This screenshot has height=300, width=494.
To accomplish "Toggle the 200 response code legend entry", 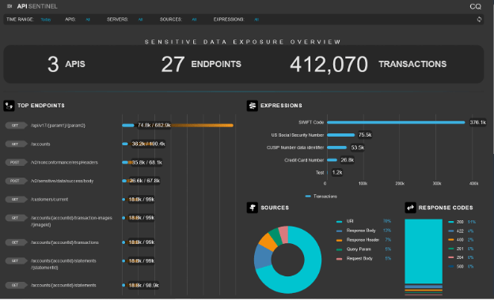I will coord(455,222).
